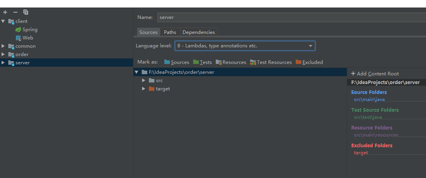Select the Spring facet under client

[30, 30]
